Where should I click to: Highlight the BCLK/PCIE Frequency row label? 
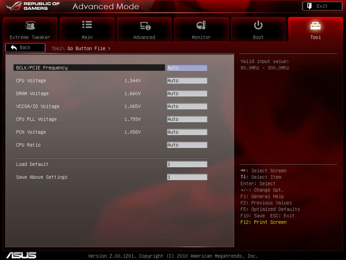pyautogui.click(x=42, y=68)
